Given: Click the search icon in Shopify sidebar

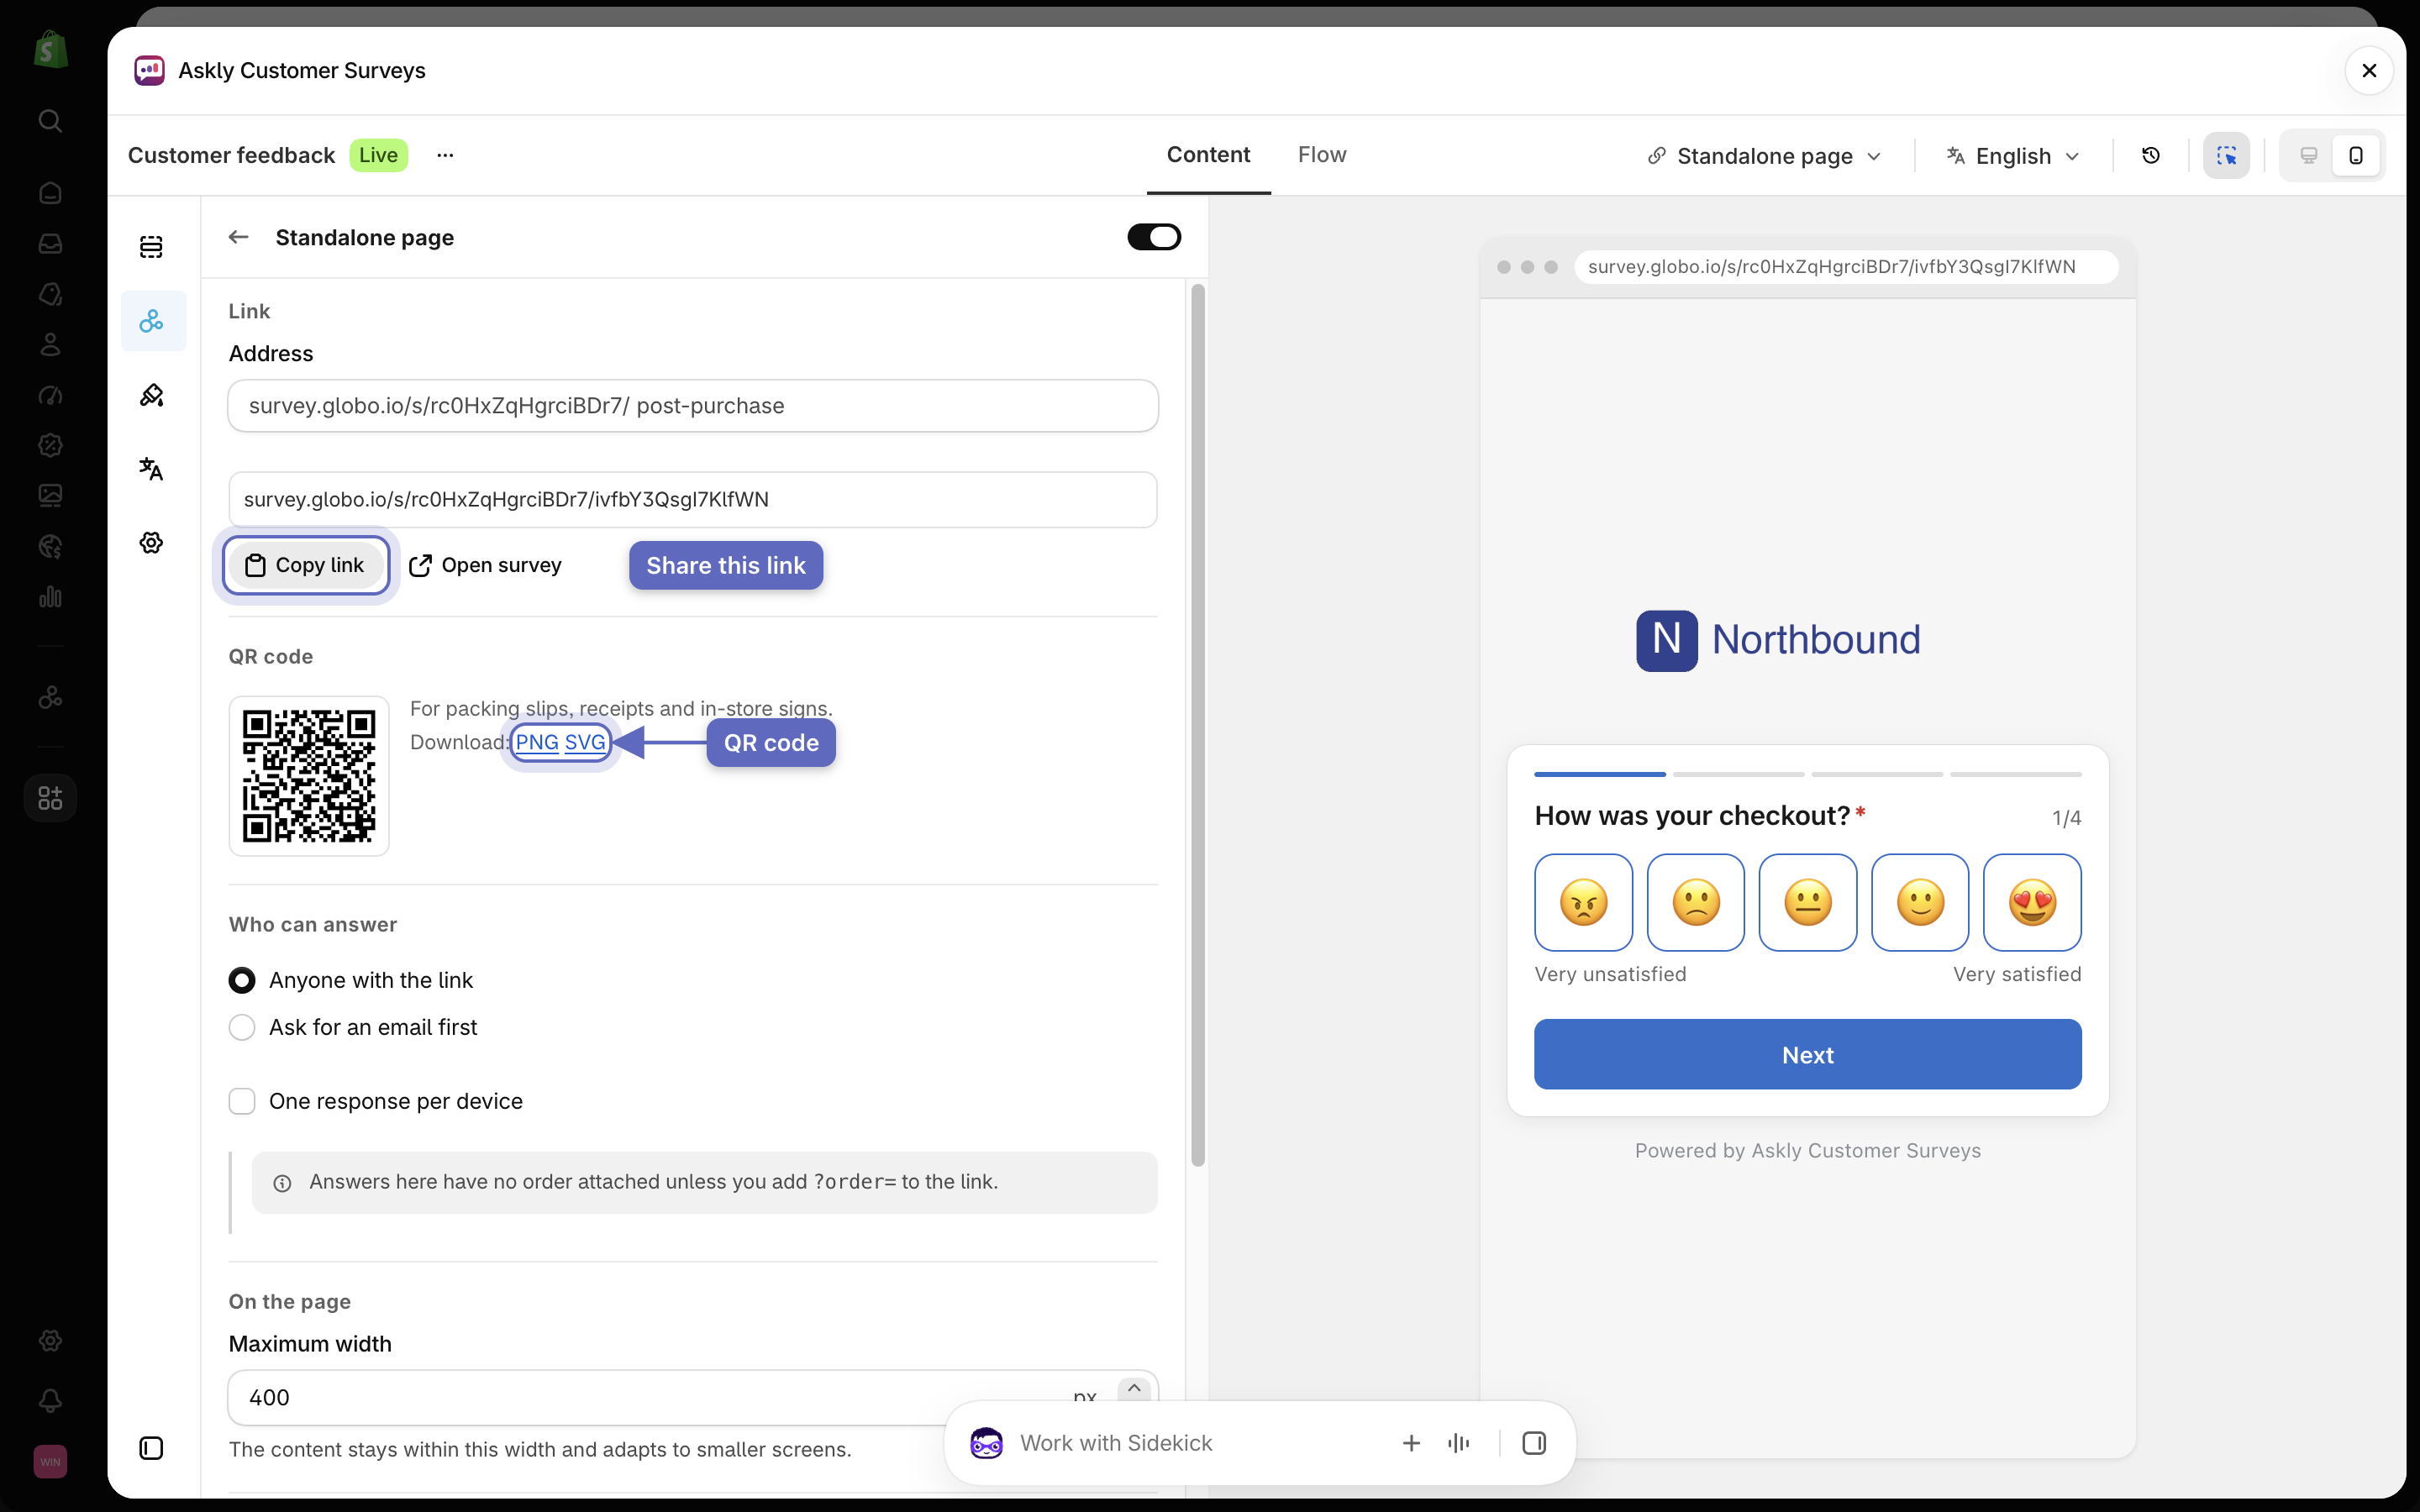Looking at the screenshot, I should click(x=50, y=121).
